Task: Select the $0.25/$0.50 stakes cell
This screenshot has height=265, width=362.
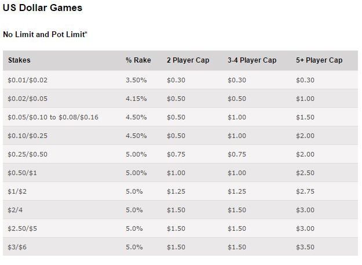Action: [x=27, y=154]
